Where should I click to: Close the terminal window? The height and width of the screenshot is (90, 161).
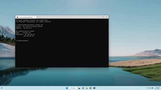(x=107, y=17)
